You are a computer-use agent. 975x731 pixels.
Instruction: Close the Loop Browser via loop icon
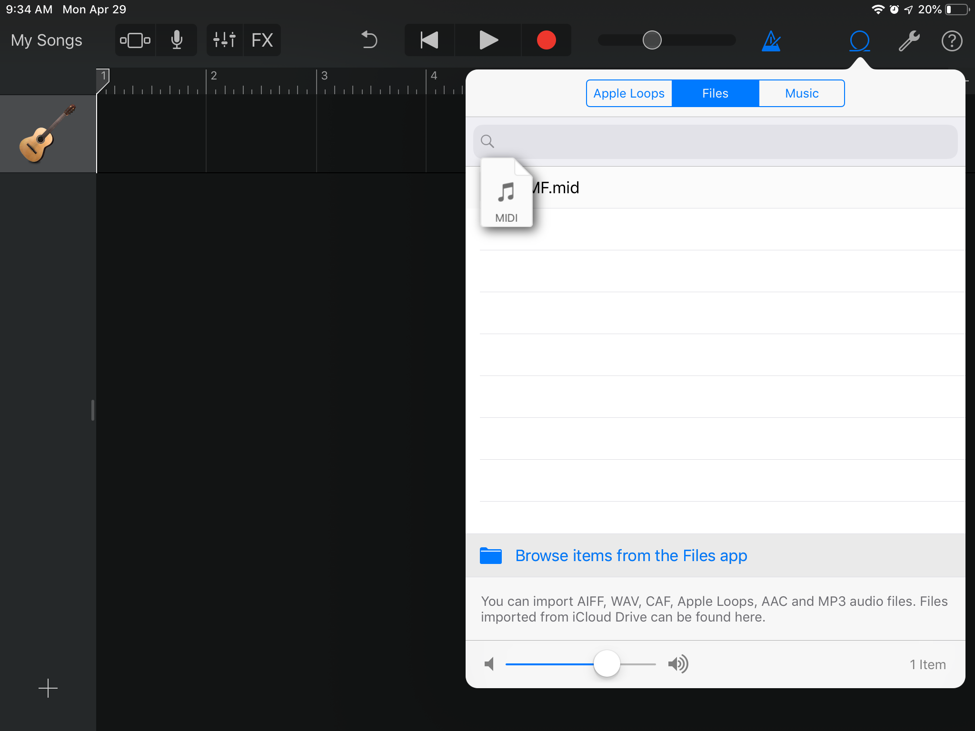coord(860,40)
